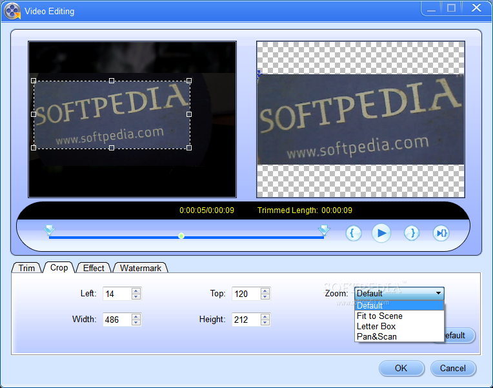493x388 pixels.
Task: Click the Left value input field
Action: tap(117, 294)
